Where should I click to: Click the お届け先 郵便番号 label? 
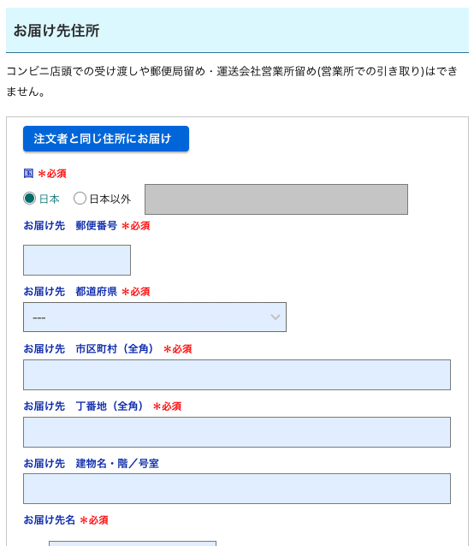tap(70, 226)
